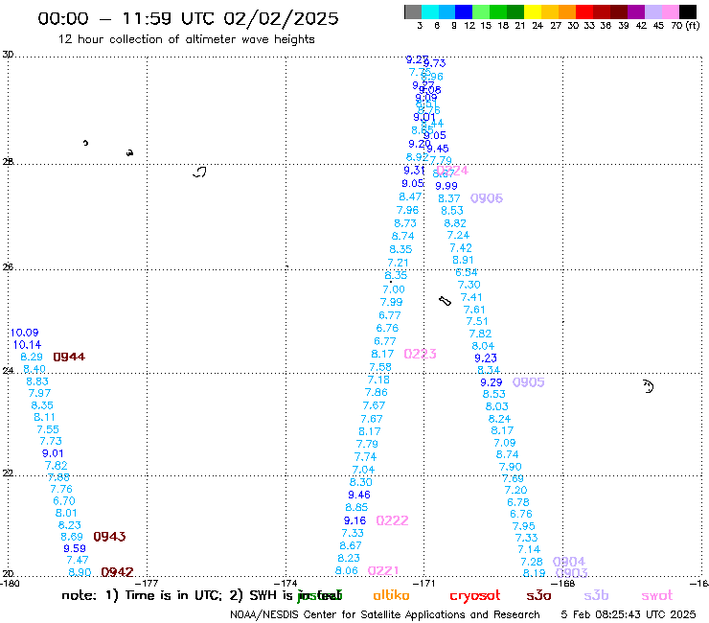Click the purple 42 ft legend swatch

[x=636, y=12]
